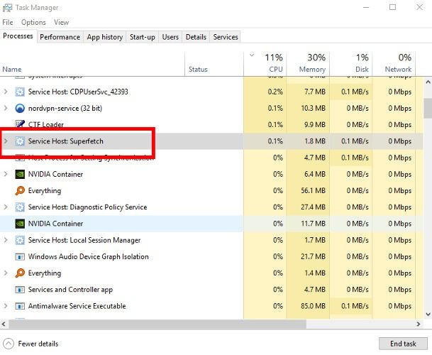The height and width of the screenshot is (355, 432).
Task: Click the Service Host: CDPUserSvc_42393 gear icon
Action: coord(20,92)
